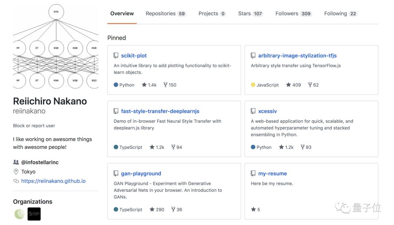This screenshot has height=225, width=394.
Task: Open the Stars tab
Action: coord(251,14)
